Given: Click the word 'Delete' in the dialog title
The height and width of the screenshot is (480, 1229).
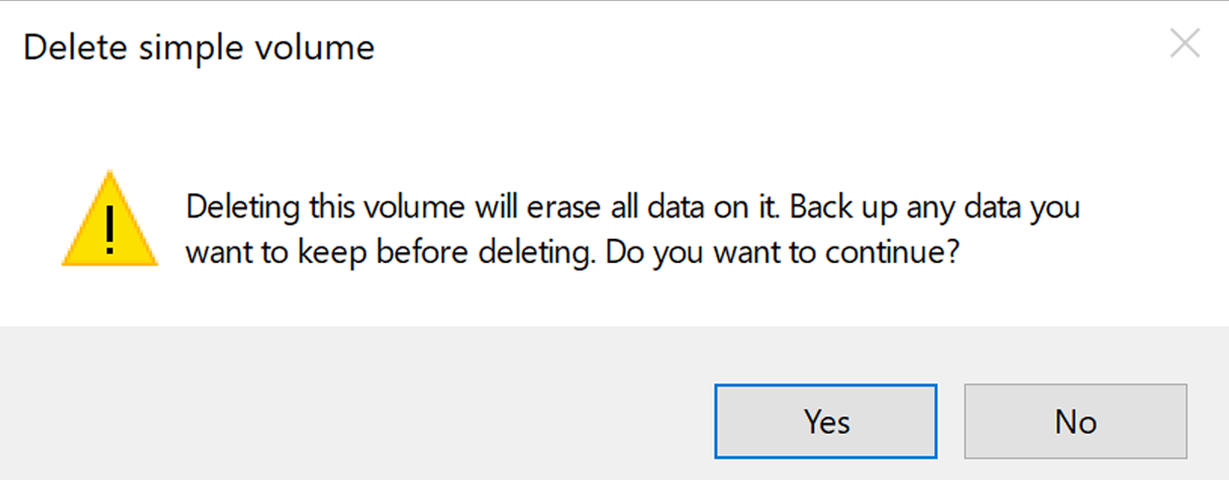Looking at the screenshot, I should point(77,48).
